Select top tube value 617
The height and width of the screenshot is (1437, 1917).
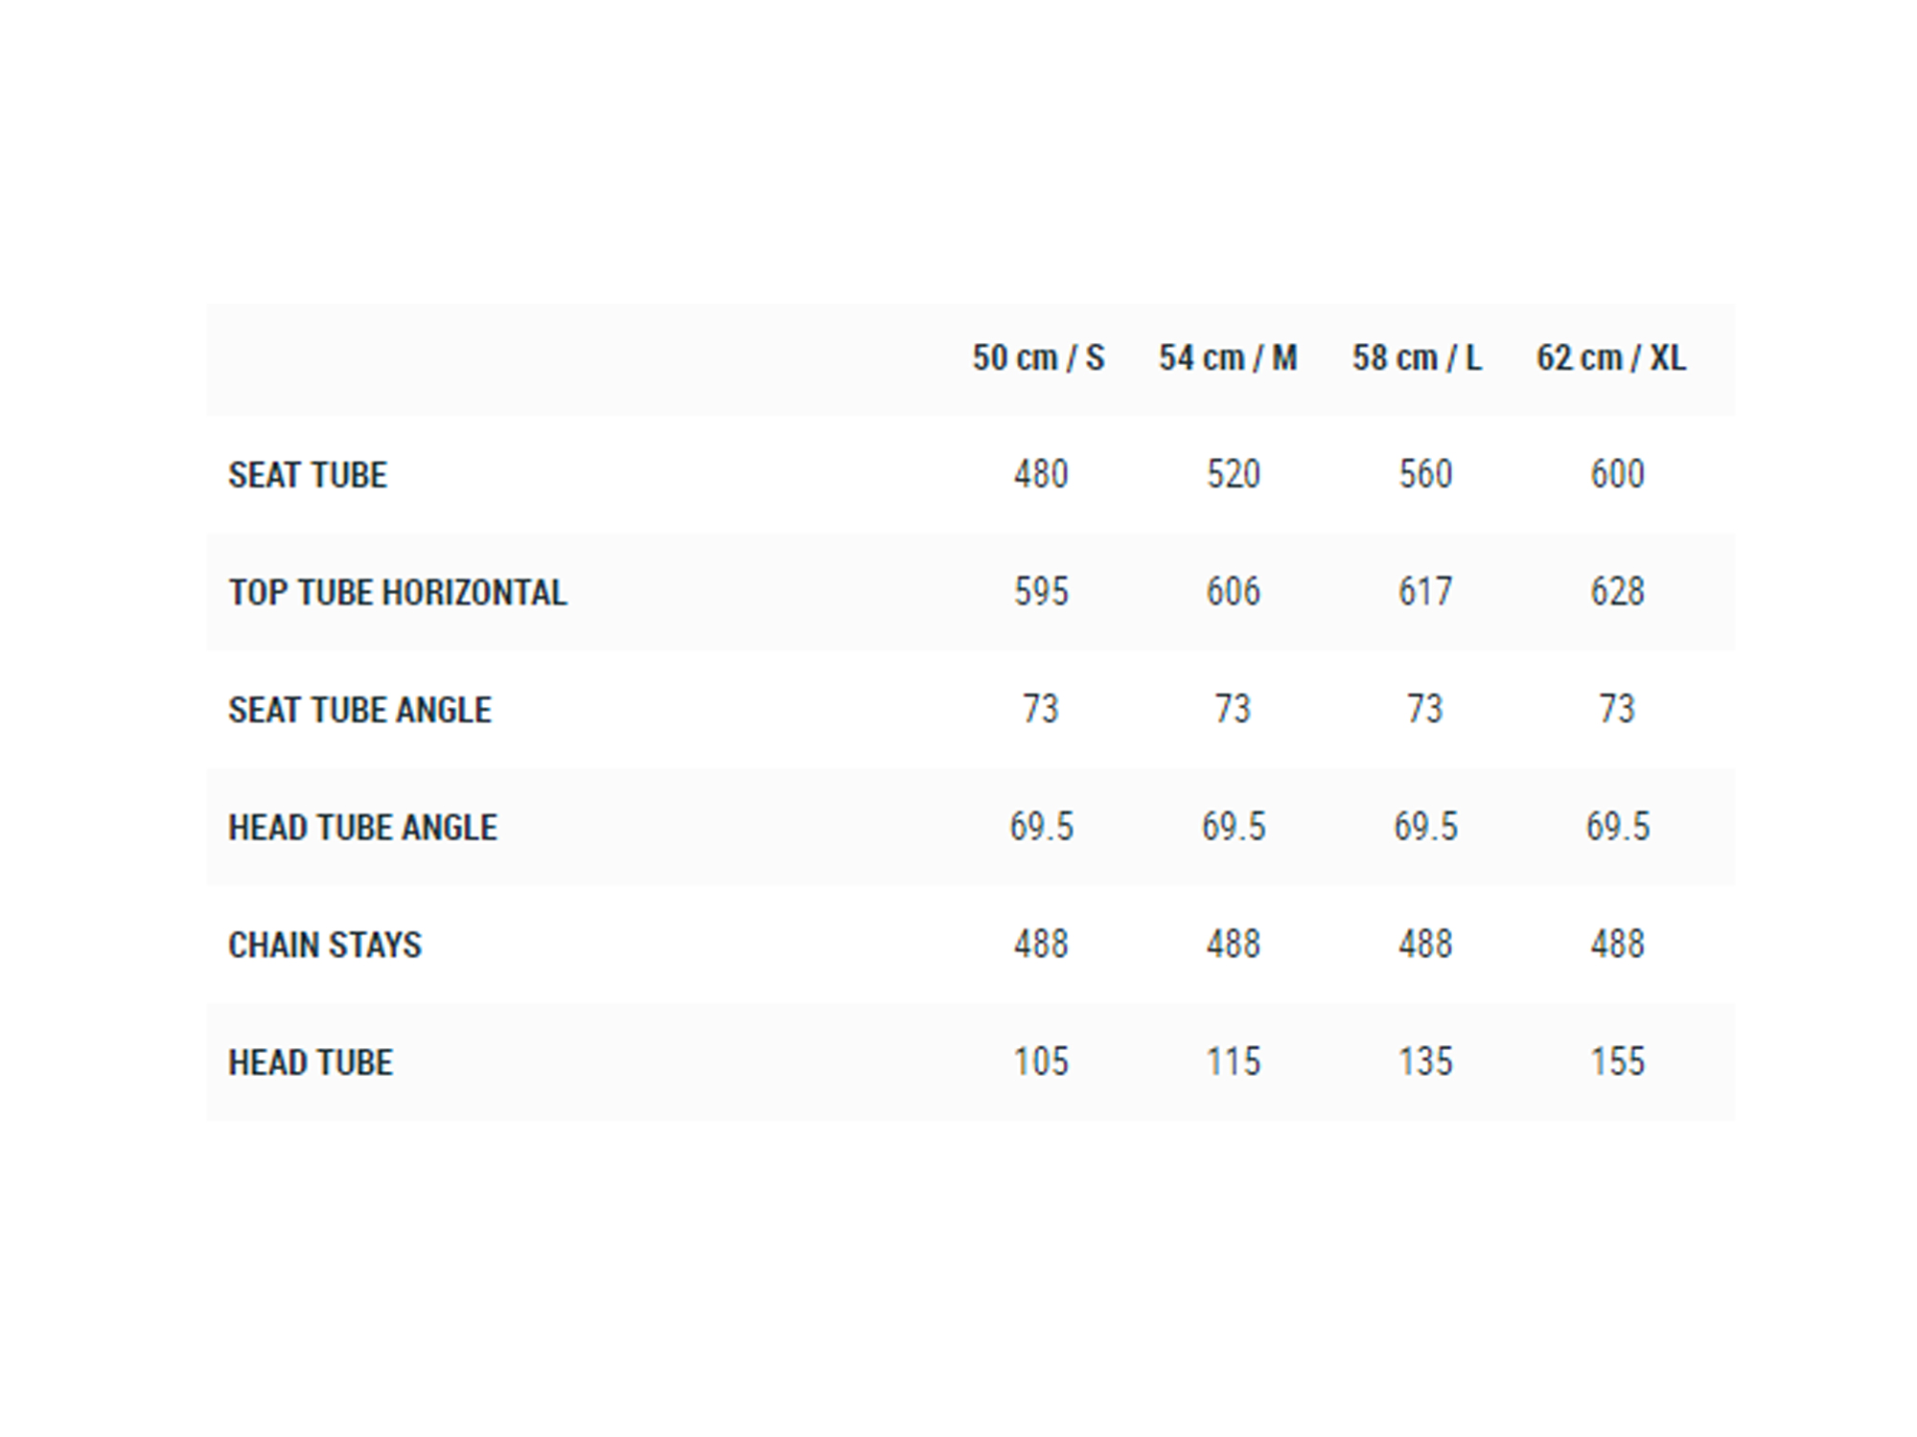[1425, 592]
